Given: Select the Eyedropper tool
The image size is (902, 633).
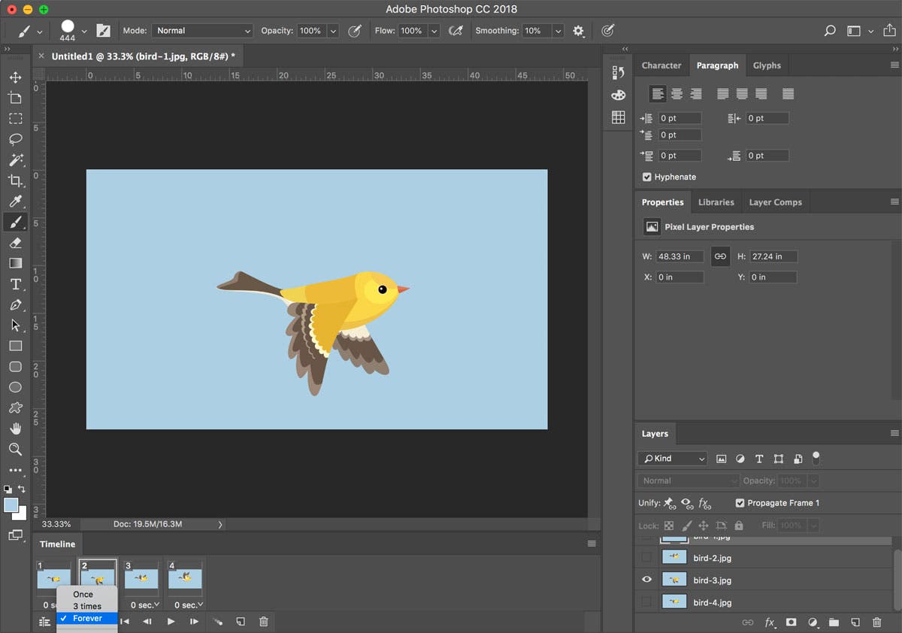Looking at the screenshot, I should [15, 201].
